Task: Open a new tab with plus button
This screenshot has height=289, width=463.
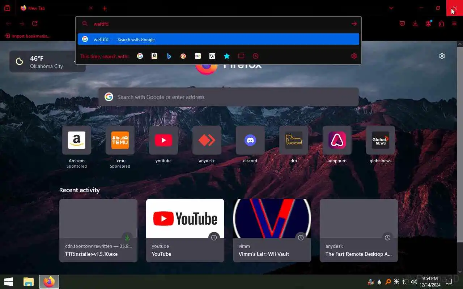Action: (105, 8)
